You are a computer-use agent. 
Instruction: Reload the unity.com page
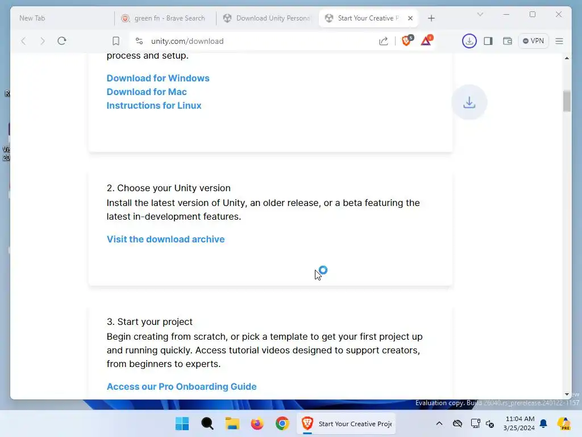(62, 41)
